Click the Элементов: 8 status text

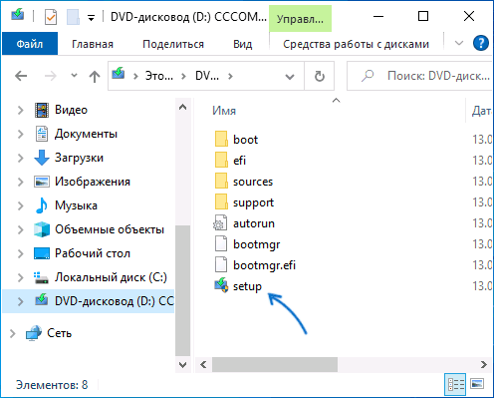pyautogui.click(x=52, y=385)
